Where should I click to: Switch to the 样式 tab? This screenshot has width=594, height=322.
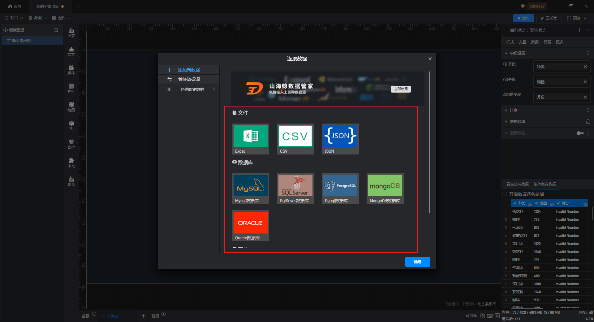pyautogui.click(x=510, y=42)
